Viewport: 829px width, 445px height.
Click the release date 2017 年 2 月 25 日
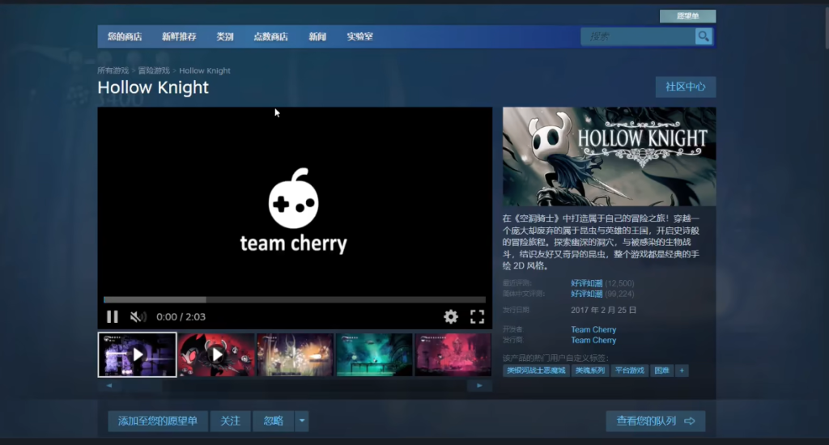[x=603, y=310]
